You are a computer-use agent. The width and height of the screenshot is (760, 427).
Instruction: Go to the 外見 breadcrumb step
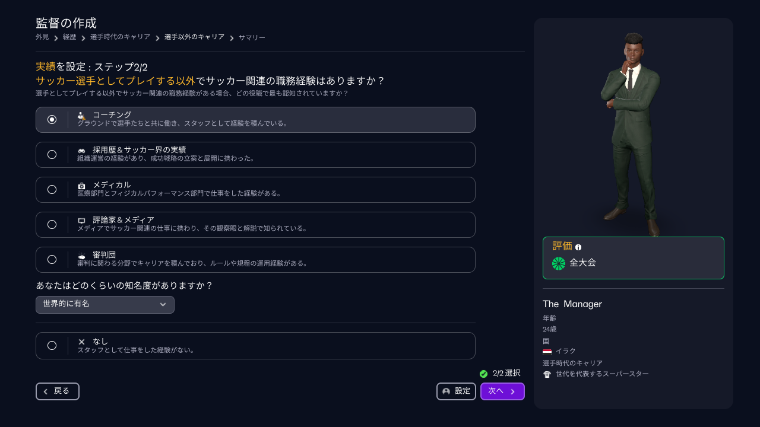point(41,36)
